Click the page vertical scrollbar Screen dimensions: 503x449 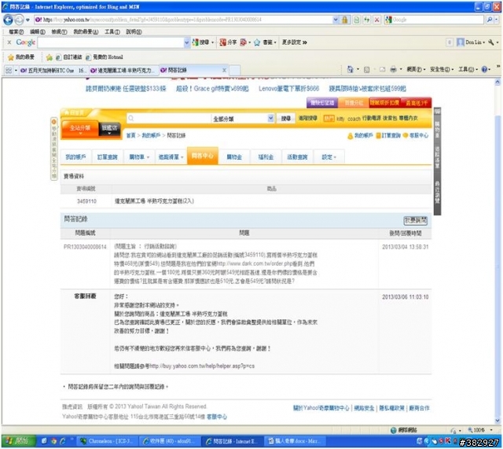click(497, 250)
